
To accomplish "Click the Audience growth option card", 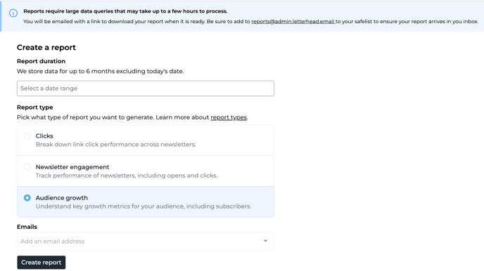I will (146, 201).
